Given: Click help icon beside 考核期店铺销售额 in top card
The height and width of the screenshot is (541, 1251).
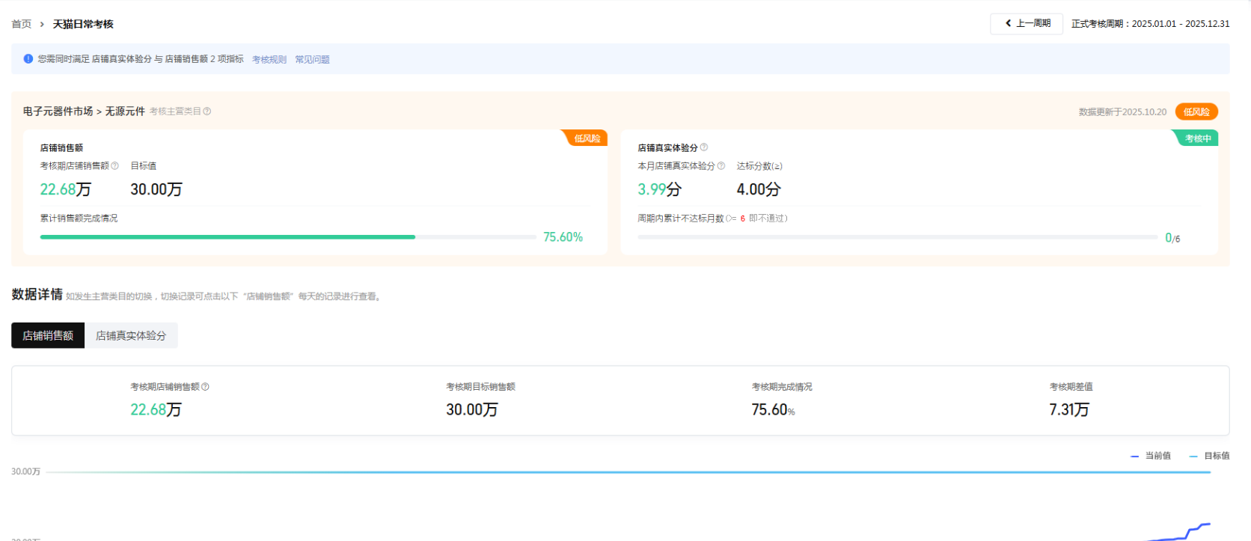Looking at the screenshot, I should [114, 166].
